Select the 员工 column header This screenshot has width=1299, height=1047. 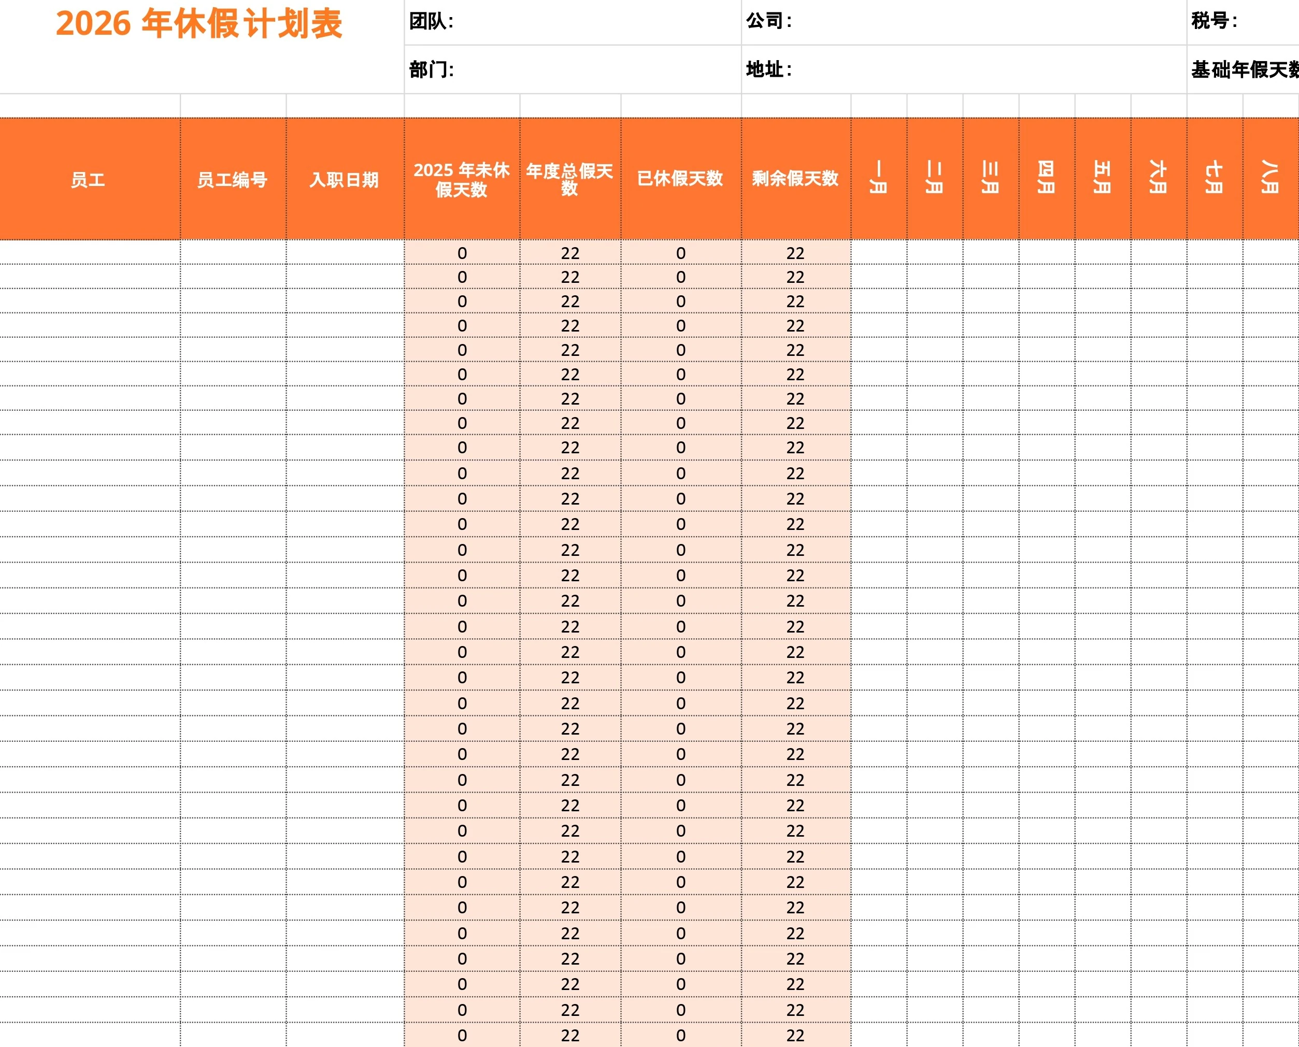coord(89,179)
